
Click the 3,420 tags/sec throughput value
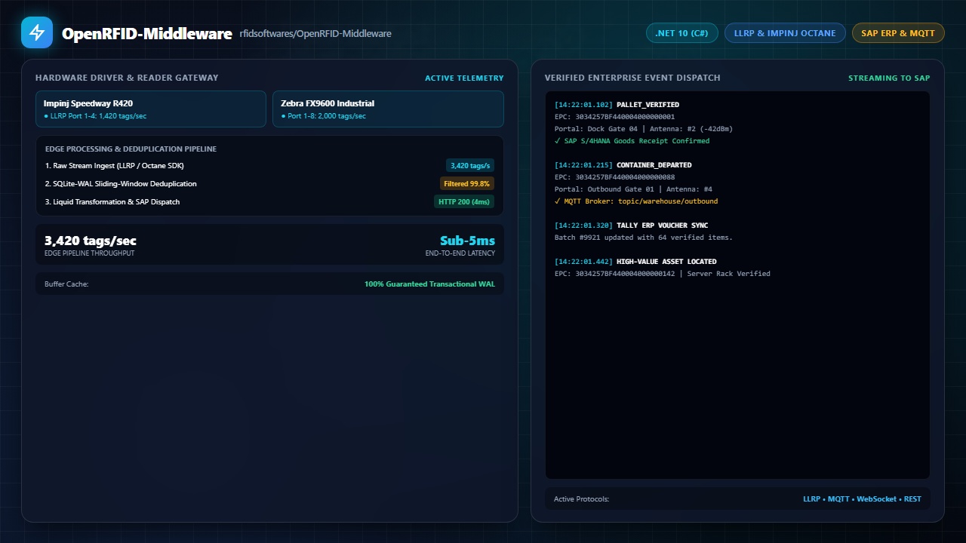[91, 241]
